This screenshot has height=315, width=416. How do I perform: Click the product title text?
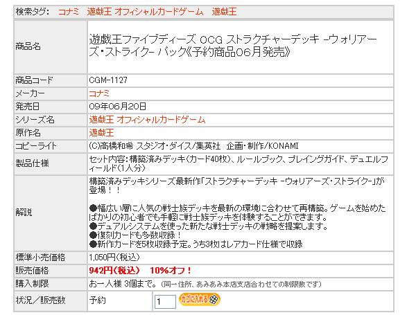click(233, 46)
